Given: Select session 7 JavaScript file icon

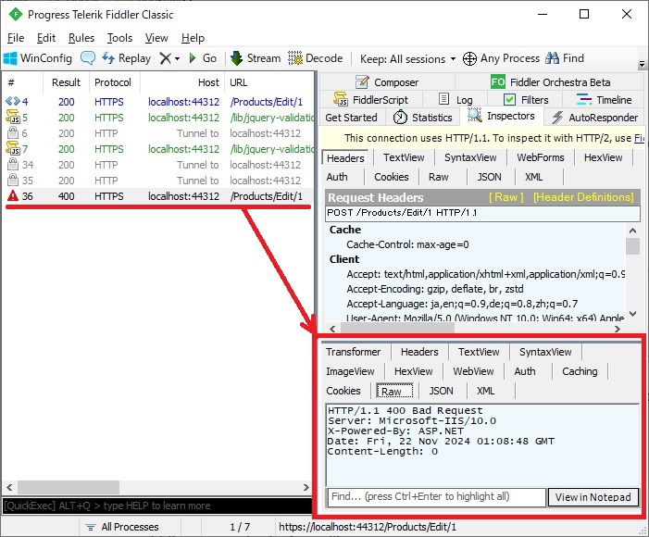Looking at the screenshot, I should coord(13,148).
